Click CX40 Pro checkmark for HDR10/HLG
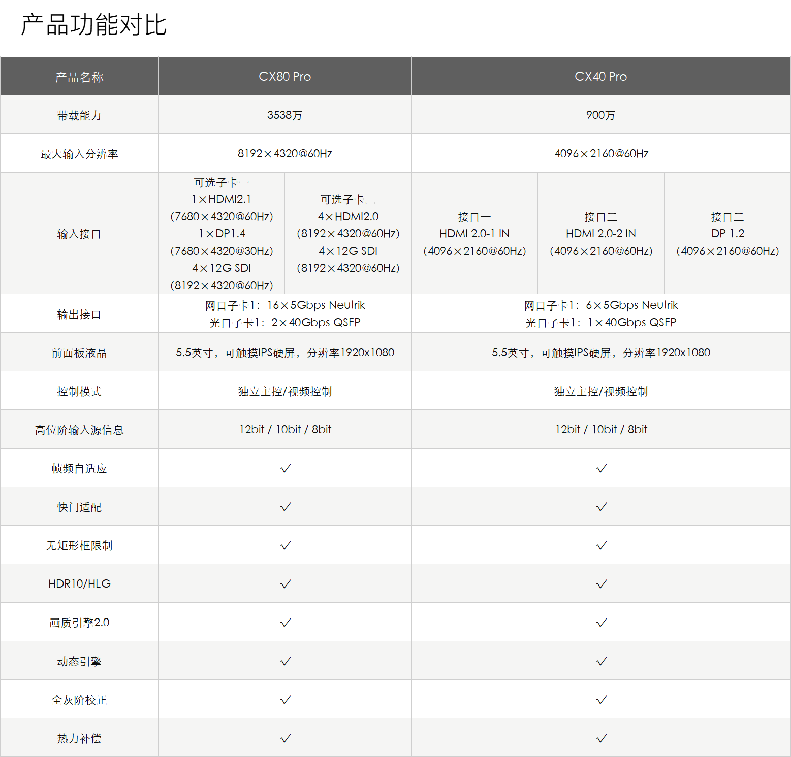 pos(602,584)
